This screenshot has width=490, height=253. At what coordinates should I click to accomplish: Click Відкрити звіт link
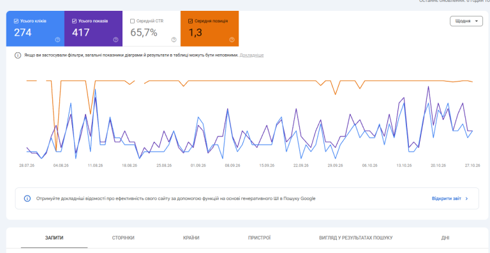(x=447, y=198)
